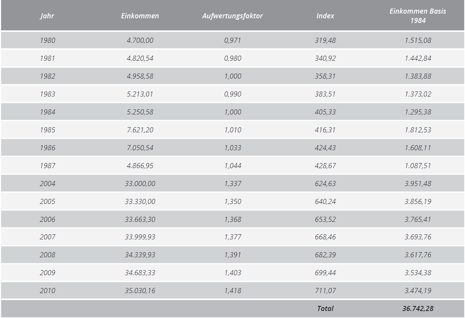The width and height of the screenshot is (465, 318).
Task: Select the factor 1,010
Action: (x=233, y=130)
